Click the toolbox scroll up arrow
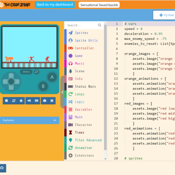The image size is (175, 175). tap(105, 23)
